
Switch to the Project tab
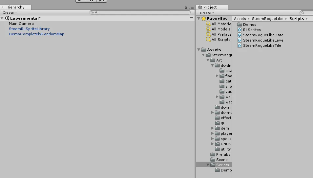pyautogui.click(x=212, y=7)
